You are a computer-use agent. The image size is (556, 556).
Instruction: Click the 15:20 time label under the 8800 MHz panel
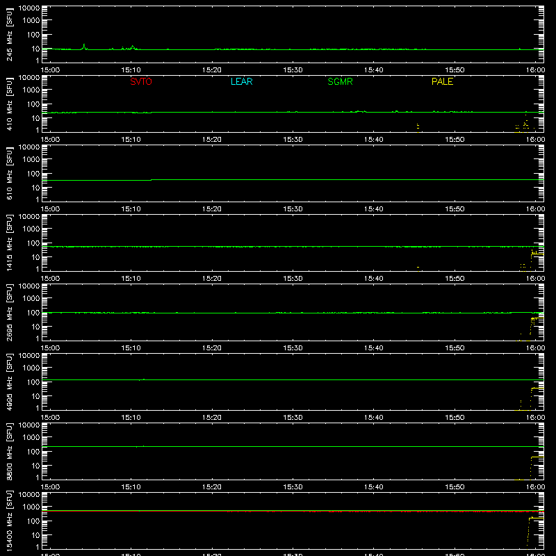coord(212,487)
